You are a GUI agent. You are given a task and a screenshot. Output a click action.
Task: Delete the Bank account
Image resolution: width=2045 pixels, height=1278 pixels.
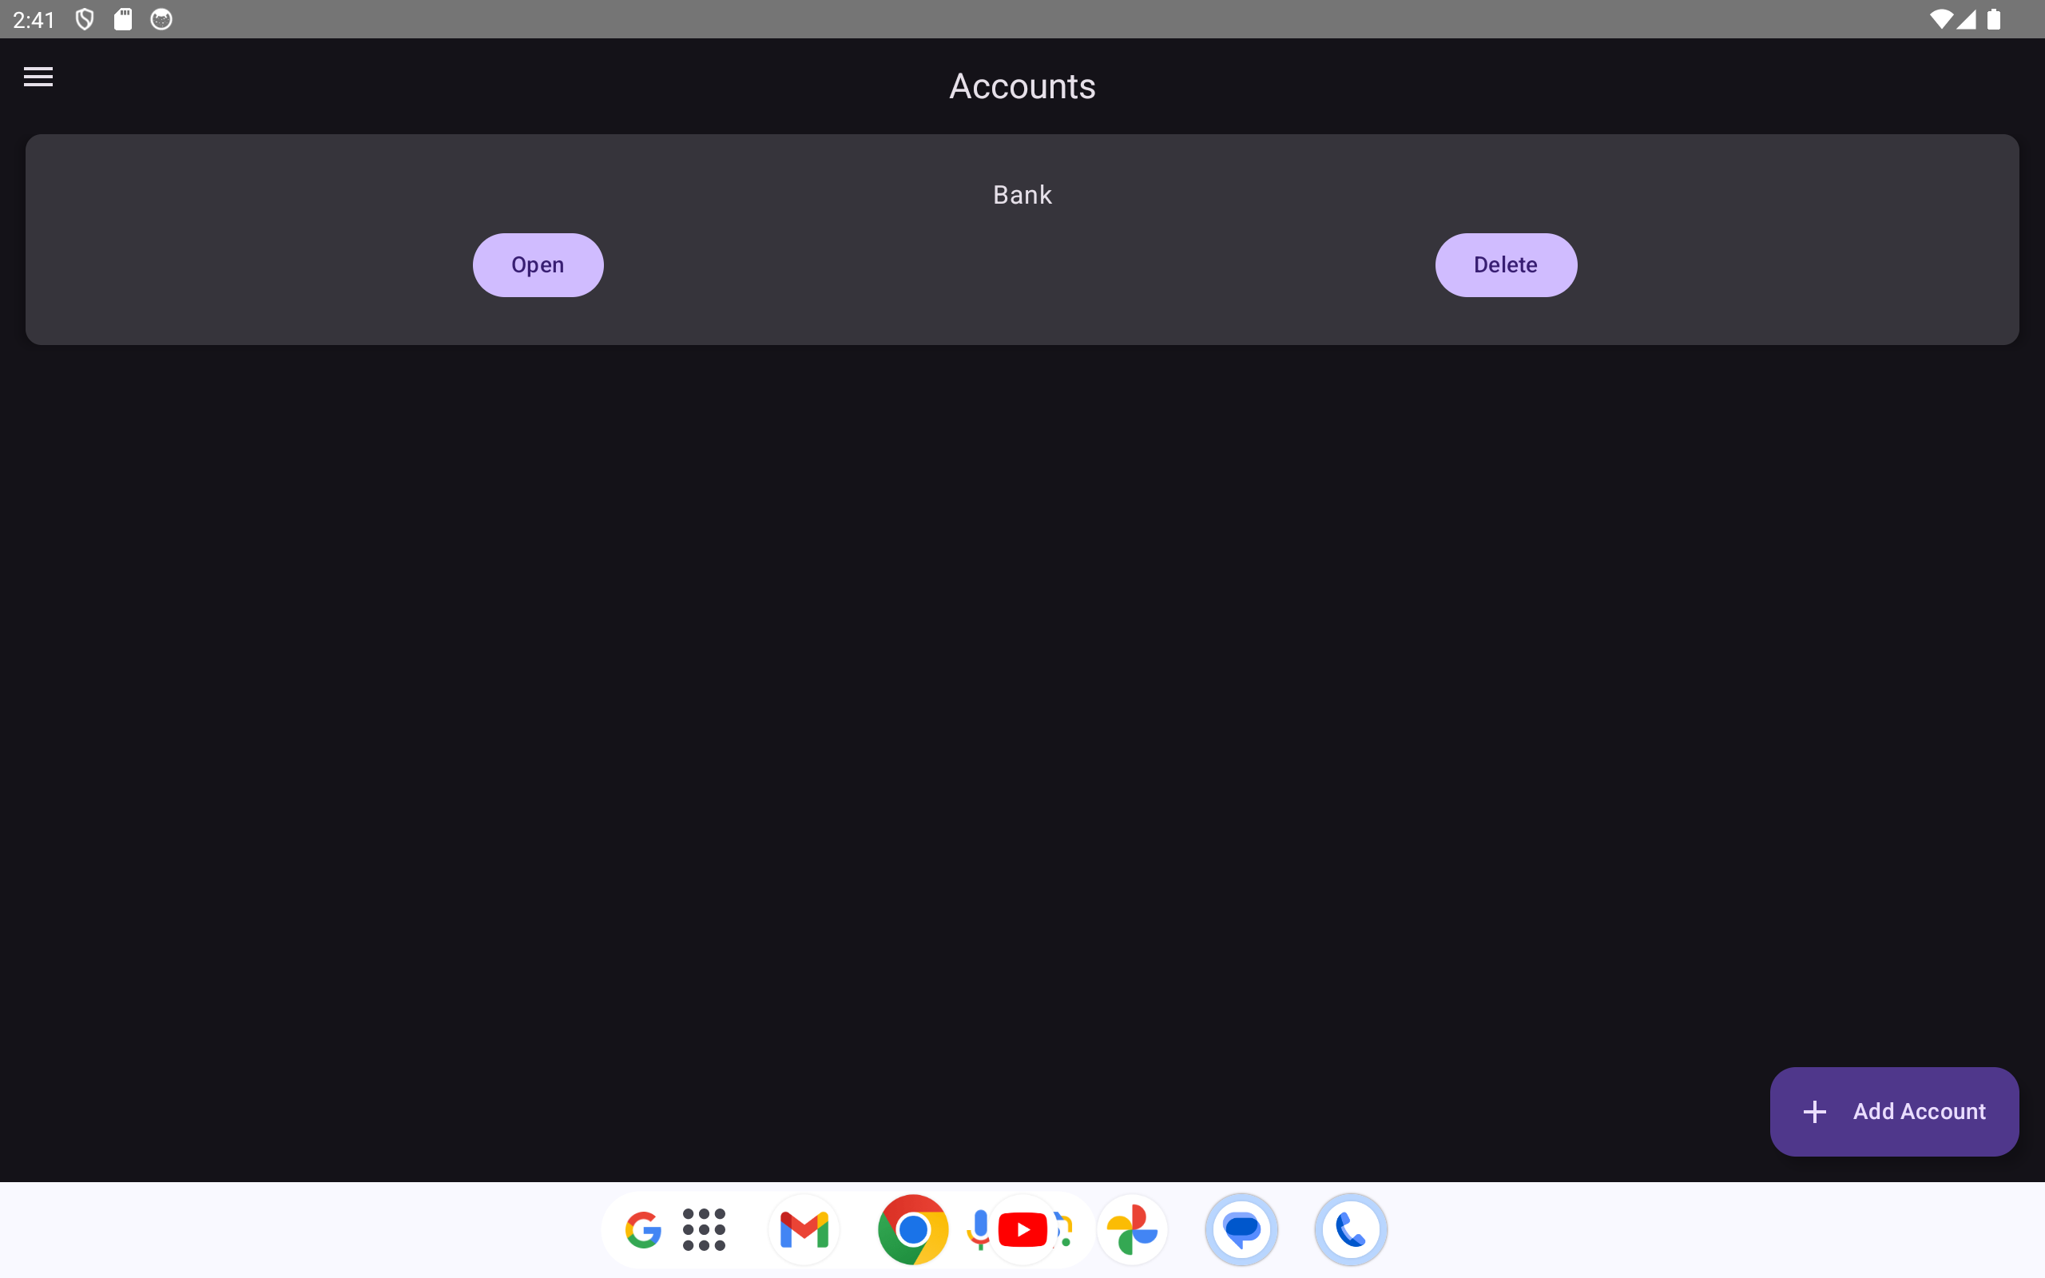tap(1505, 264)
